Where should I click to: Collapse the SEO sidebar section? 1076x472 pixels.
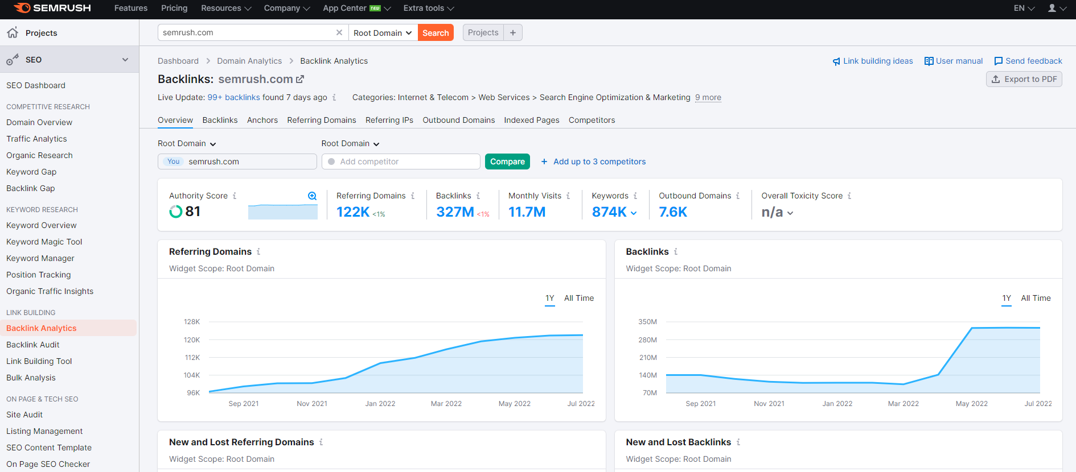[x=125, y=60]
